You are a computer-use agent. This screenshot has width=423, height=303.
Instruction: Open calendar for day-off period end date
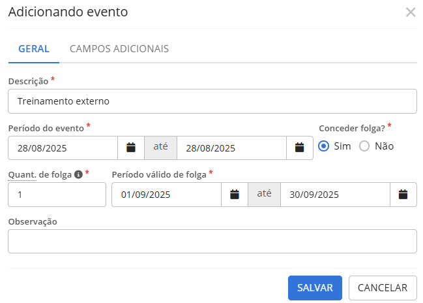(x=403, y=195)
